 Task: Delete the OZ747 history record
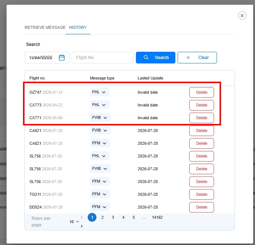[202, 92]
